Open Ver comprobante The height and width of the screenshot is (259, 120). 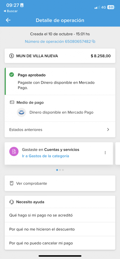(x=60, y=183)
